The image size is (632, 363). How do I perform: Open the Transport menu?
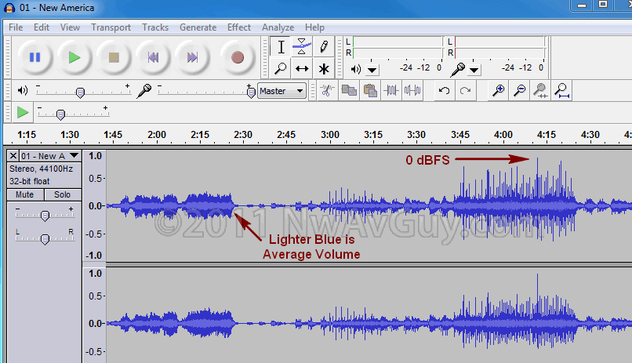pyautogui.click(x=111, y=27)
